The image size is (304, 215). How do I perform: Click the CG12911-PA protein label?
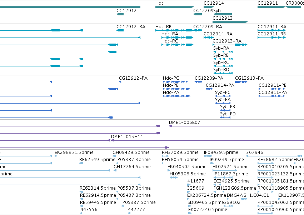point(273,92)
